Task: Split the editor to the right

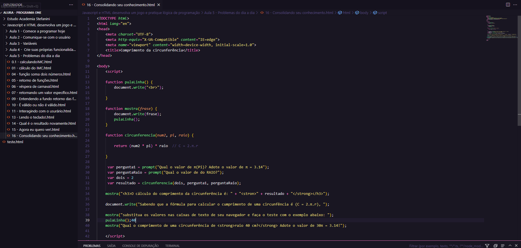Action: (x=508, y=5)
